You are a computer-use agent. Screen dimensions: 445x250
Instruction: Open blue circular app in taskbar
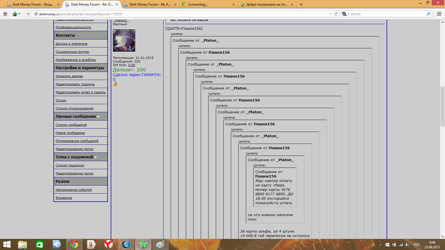coord(126,244)
